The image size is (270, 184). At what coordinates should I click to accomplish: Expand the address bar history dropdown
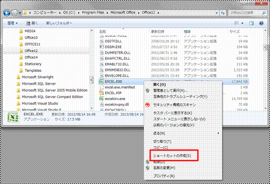click(x=216, y=13)
